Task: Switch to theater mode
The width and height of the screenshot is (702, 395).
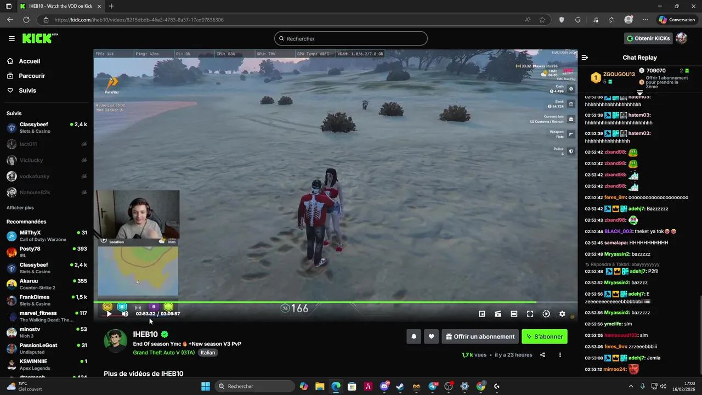Action: (x=514, y=314)
